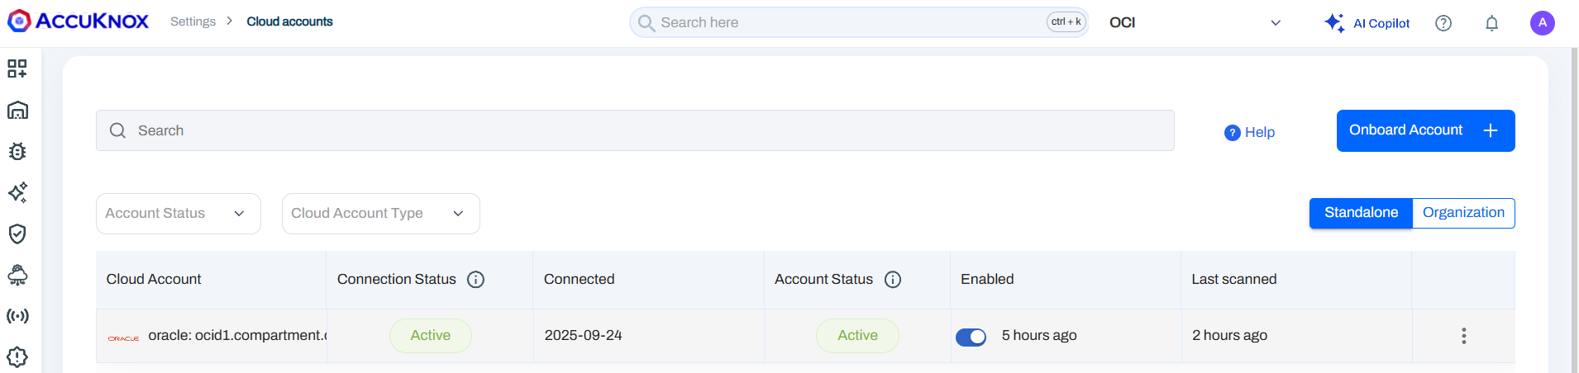Open the dashboard icon in left sidebar
Viewport: 1579px width, 373px height.
[17, 68]
